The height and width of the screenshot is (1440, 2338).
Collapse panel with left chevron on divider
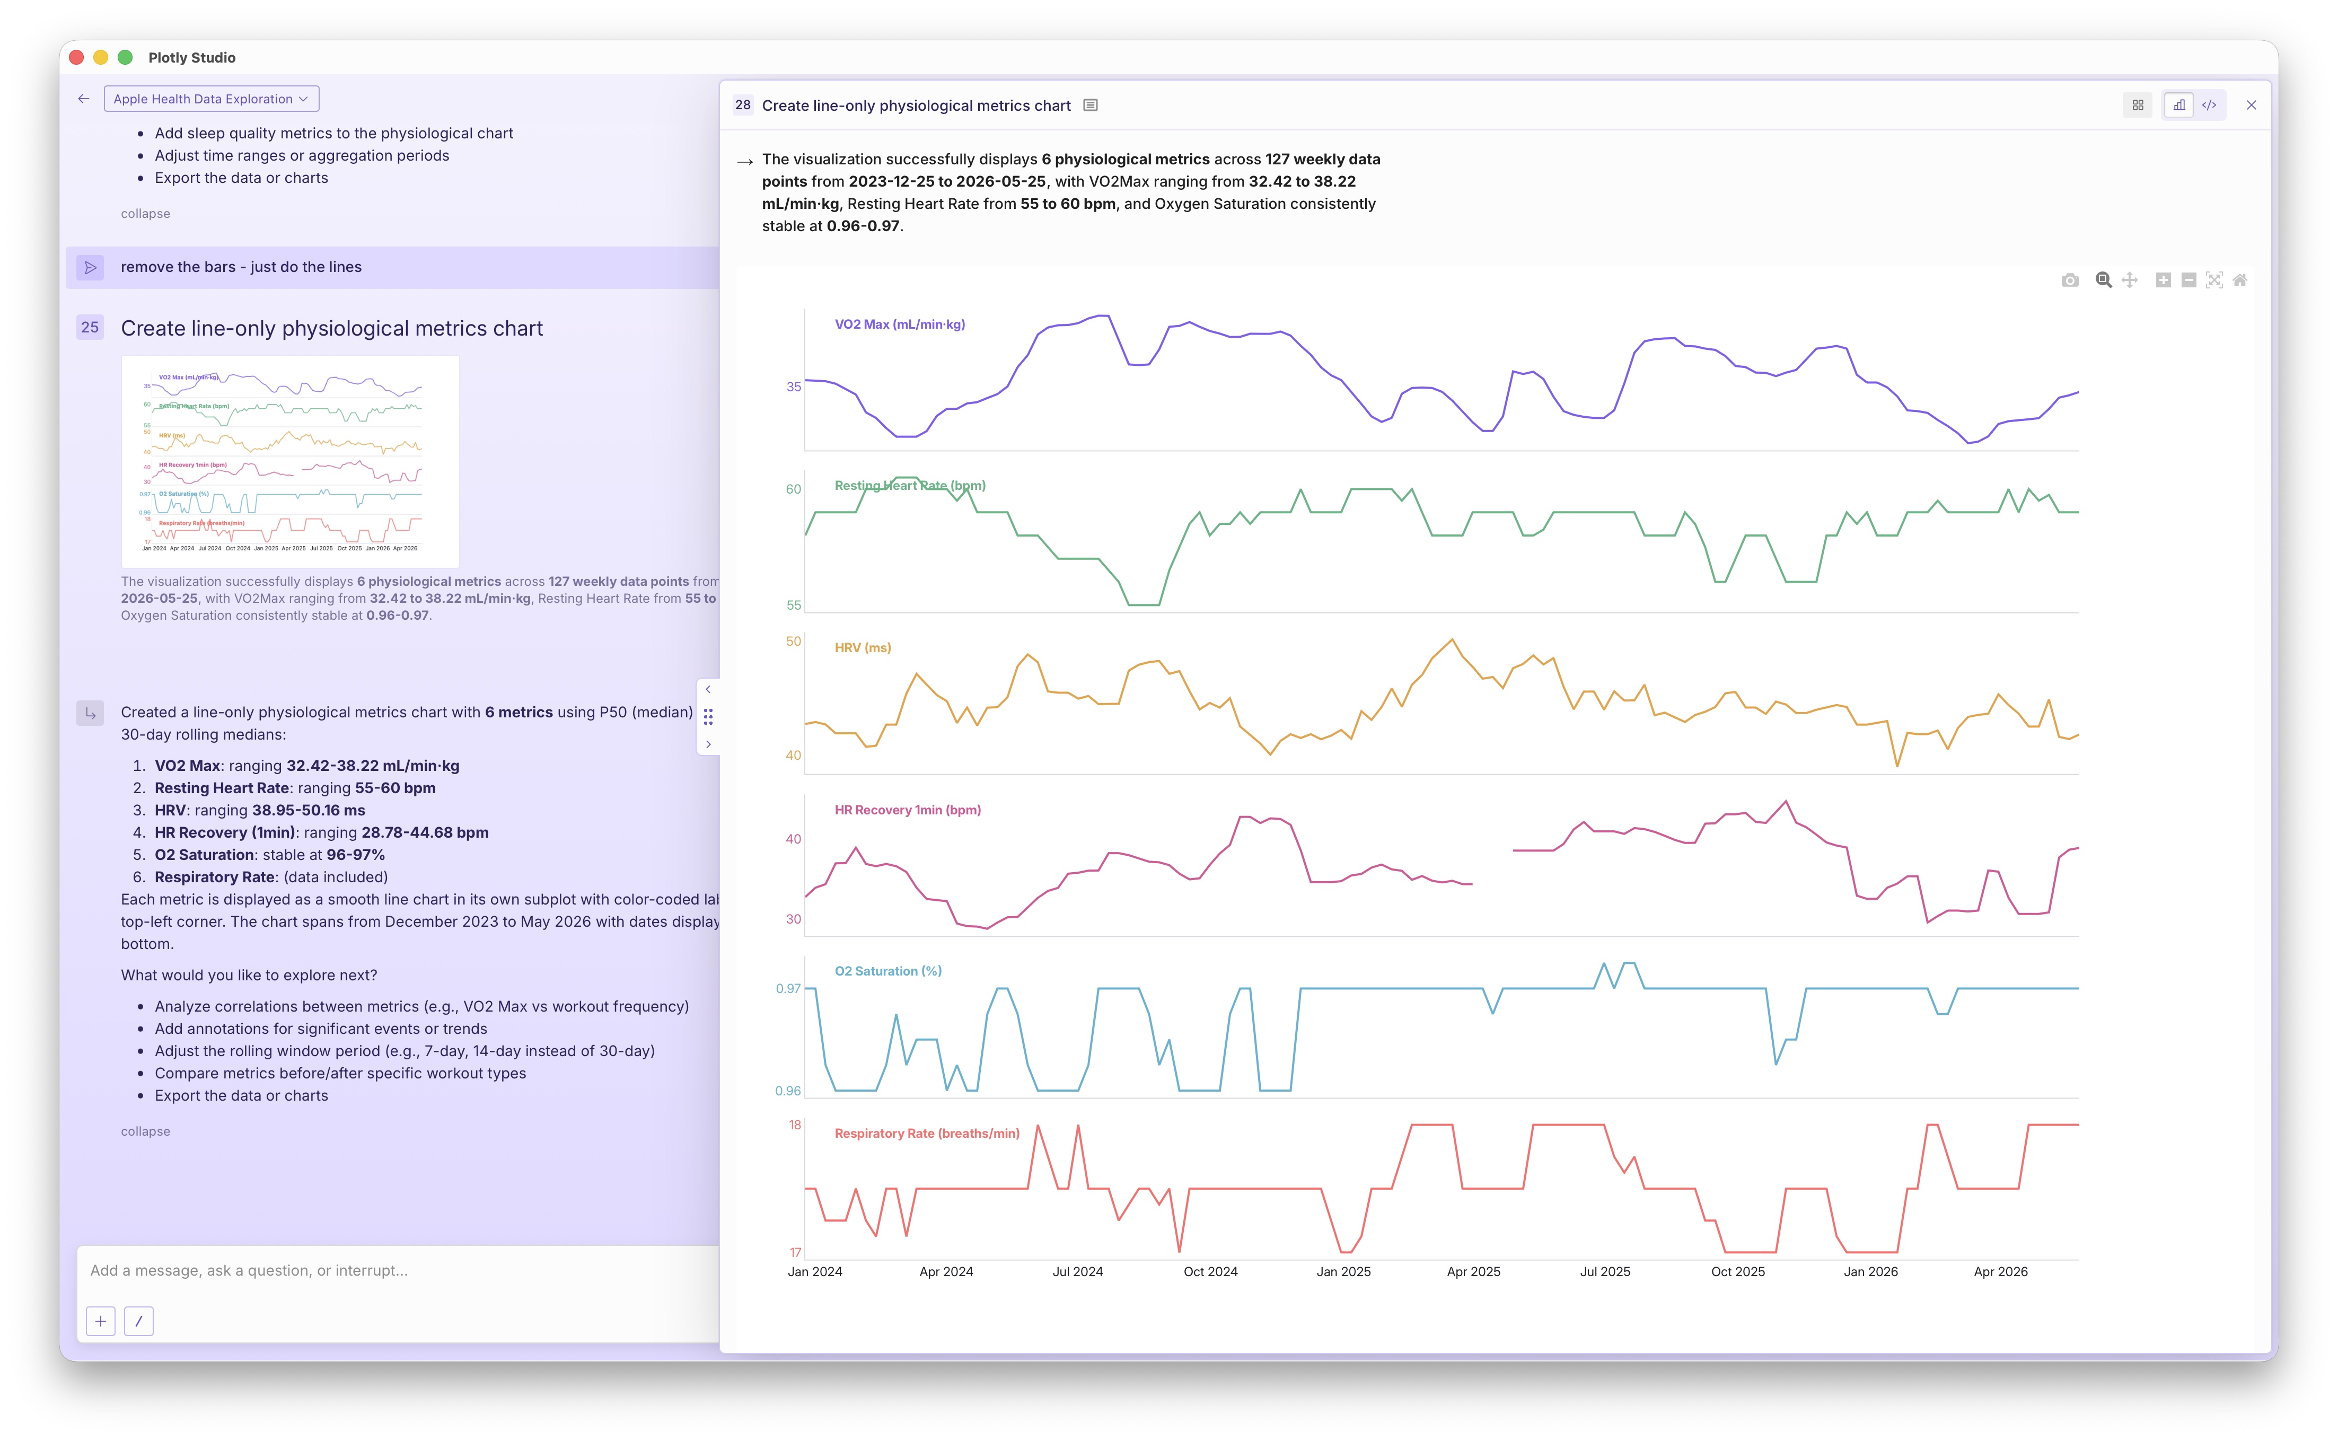point(708,690)
